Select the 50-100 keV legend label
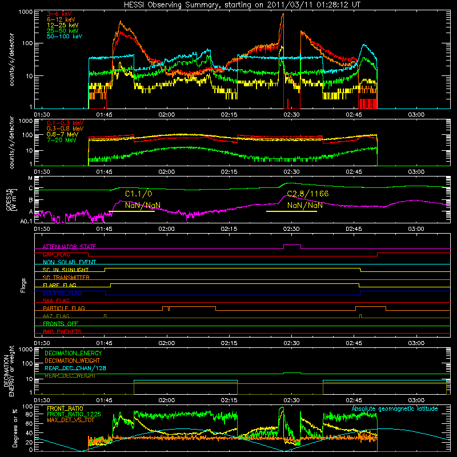The image size is (457, 457). [x=65, y=37]
